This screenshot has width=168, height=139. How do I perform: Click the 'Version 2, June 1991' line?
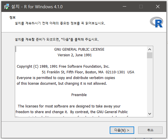(x=75, y=55)
